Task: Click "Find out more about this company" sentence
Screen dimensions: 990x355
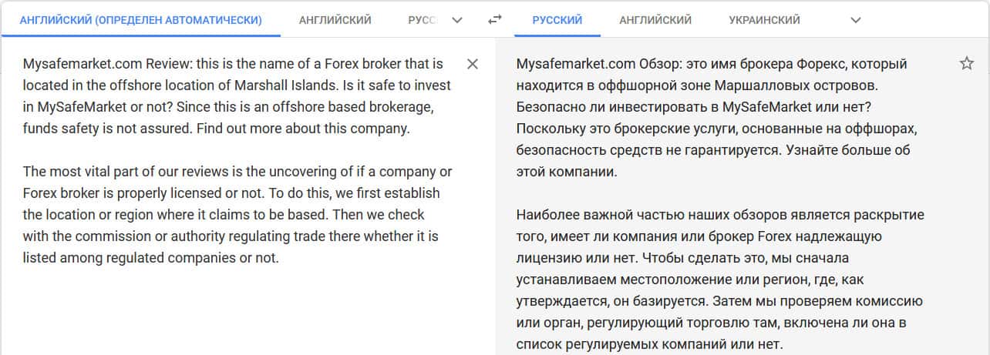Action: coord(308,129)
